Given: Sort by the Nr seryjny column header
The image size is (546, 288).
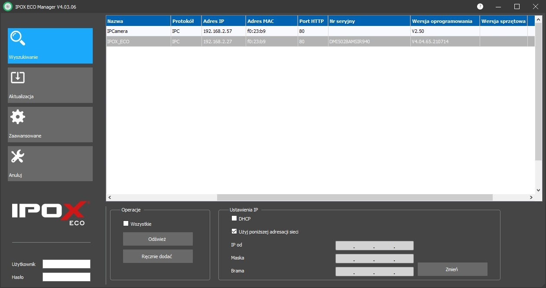Looking at the screenshot, I should (x=369, y=21).
